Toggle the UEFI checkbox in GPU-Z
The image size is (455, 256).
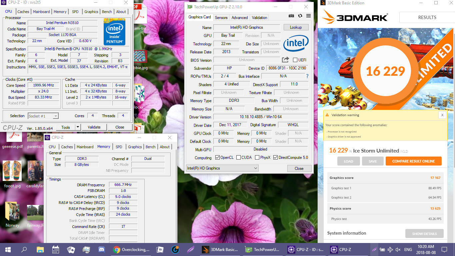coord(295,60)
